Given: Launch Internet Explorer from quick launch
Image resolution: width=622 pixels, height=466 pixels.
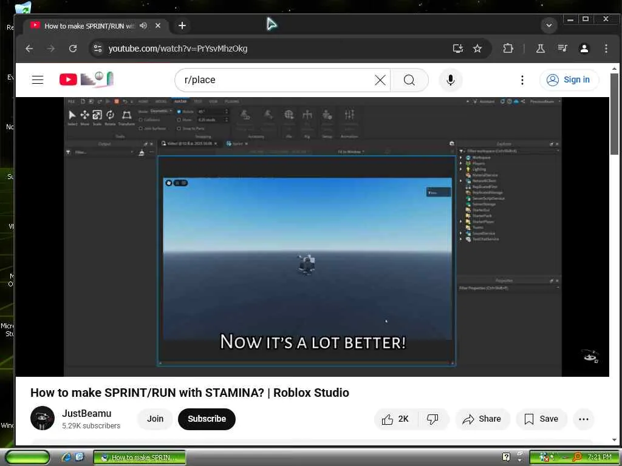Looking at the screenshot, I should click(66, 457).
